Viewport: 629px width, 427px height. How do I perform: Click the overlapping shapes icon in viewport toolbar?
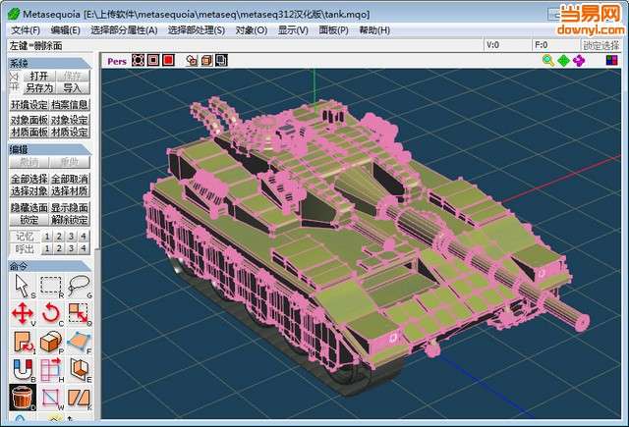[x=192, y=61]
